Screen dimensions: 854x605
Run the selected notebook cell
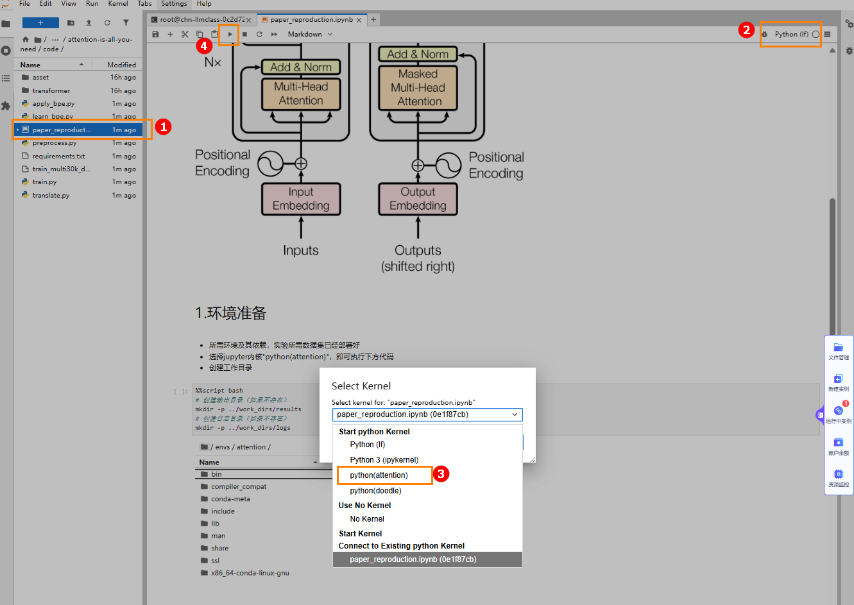coord(230,35)
